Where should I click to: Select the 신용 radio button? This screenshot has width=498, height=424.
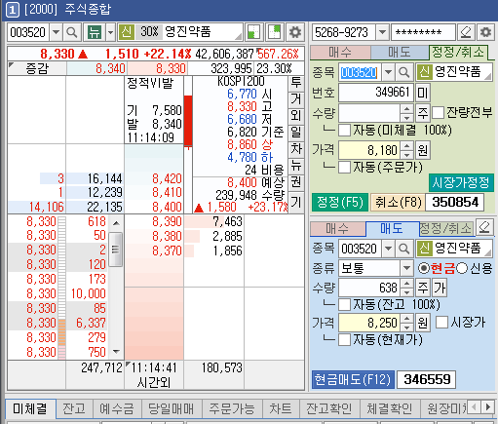coord(462,268)
